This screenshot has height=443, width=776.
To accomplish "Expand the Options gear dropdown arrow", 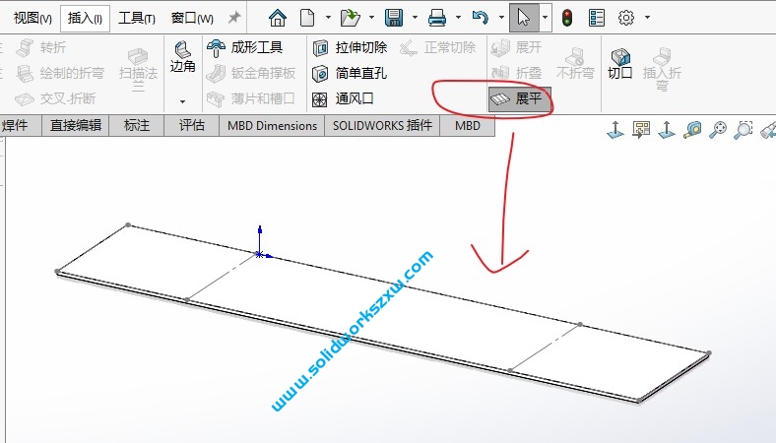I will tap(647, 18).
